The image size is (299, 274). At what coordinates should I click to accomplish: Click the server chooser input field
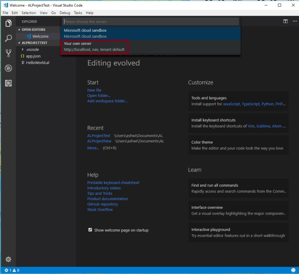(x=150, y=21)
